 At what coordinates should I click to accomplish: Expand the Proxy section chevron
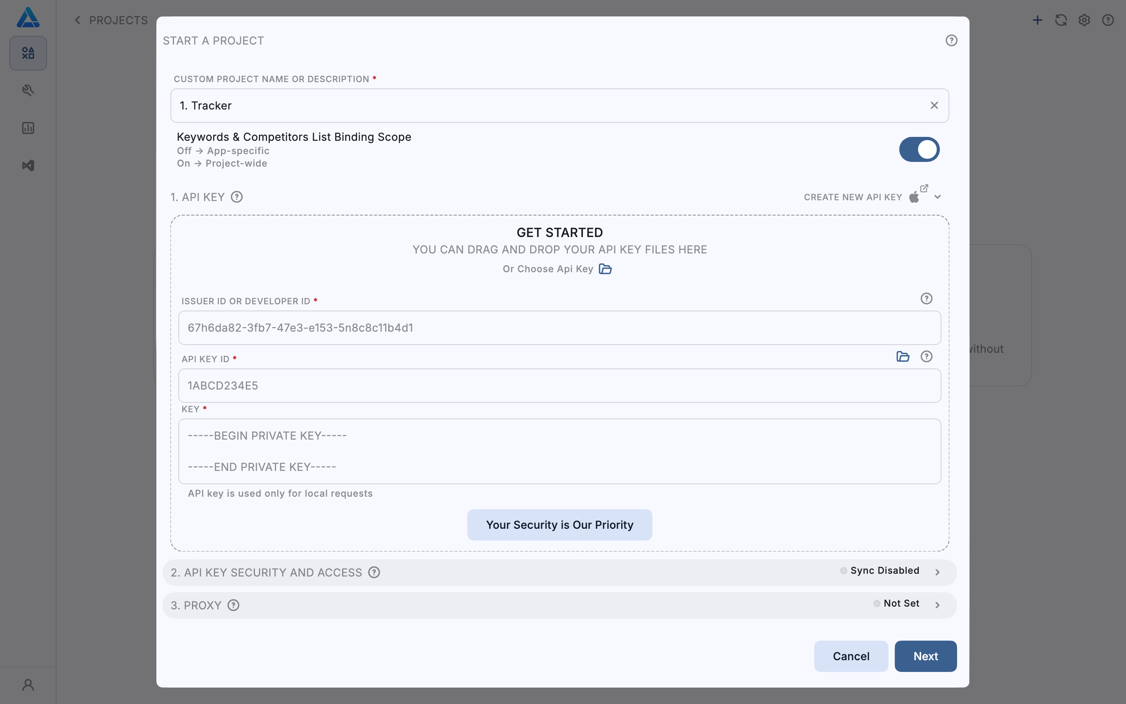pos(937,605)
